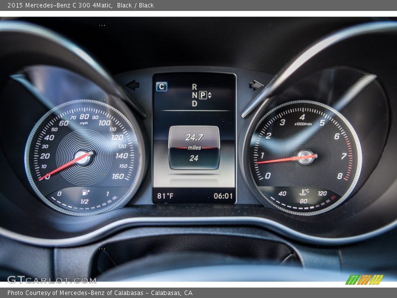The height and width of the screenshot is (298, 397).
Task: Click the 60 mark on speedometer
Action: (x=64, y=123)
